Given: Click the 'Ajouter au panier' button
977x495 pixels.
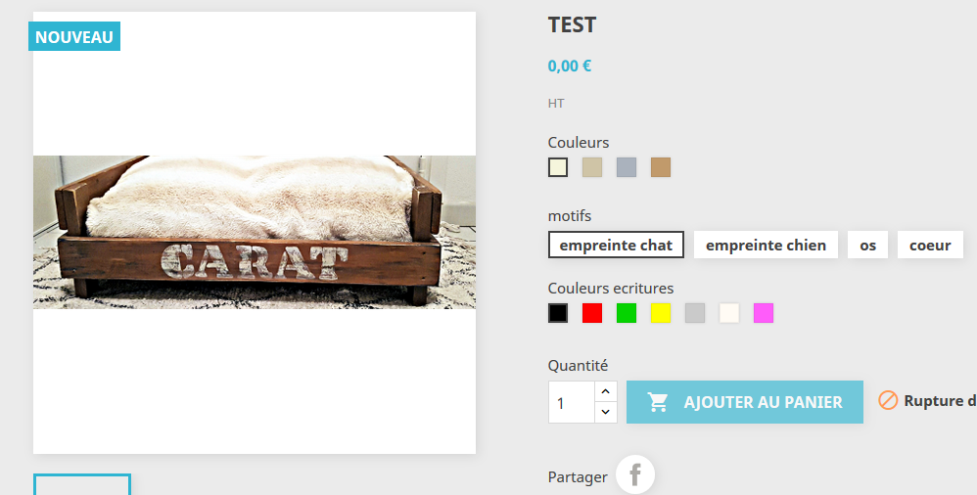Looking at the screenshot, I should click(x=745, y=402).
